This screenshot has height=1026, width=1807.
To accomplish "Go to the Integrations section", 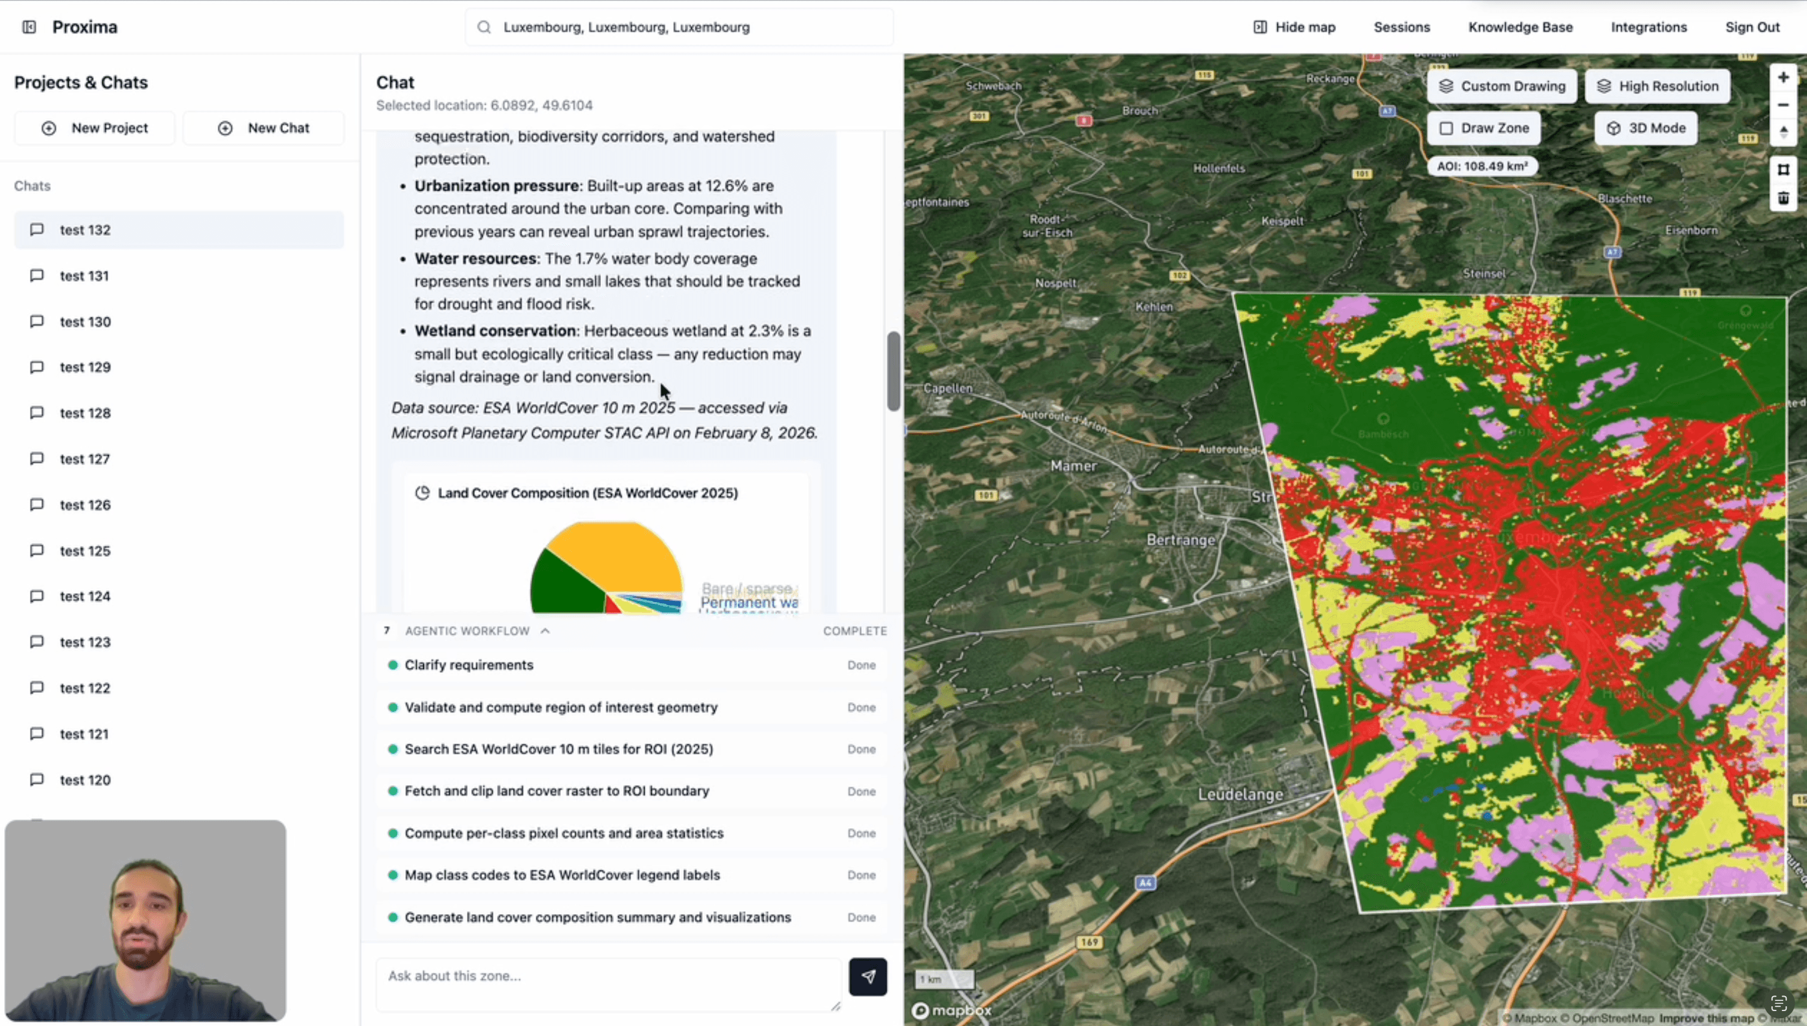I will click(1649, 27).
